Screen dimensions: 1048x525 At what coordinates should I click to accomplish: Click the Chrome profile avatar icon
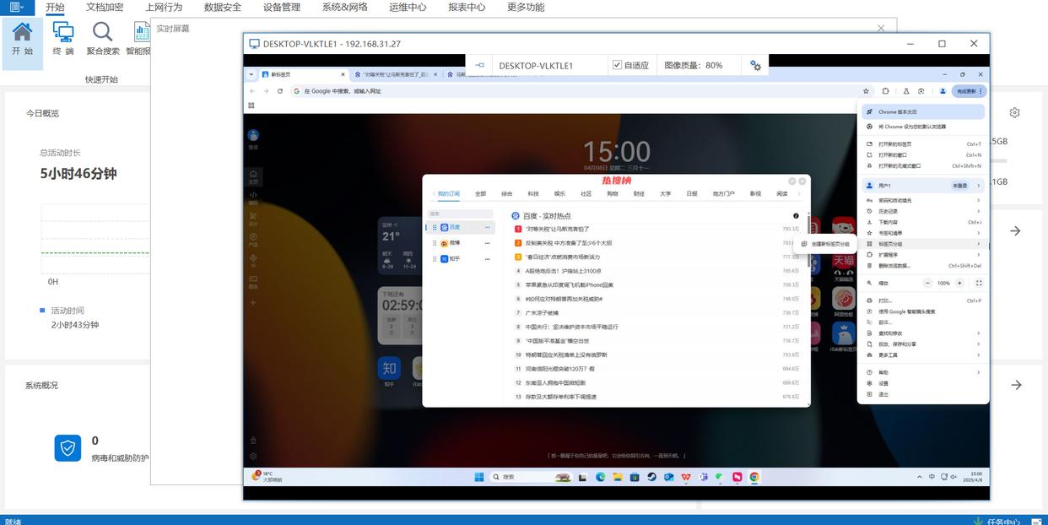point(943,90)
